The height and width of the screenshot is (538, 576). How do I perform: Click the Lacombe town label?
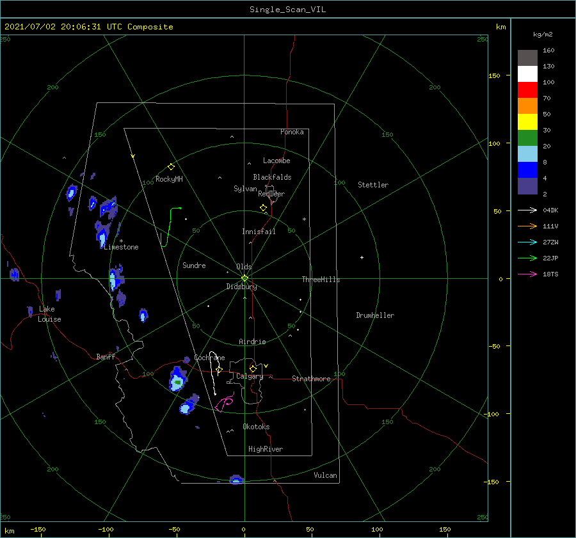[x=276, y=161]
